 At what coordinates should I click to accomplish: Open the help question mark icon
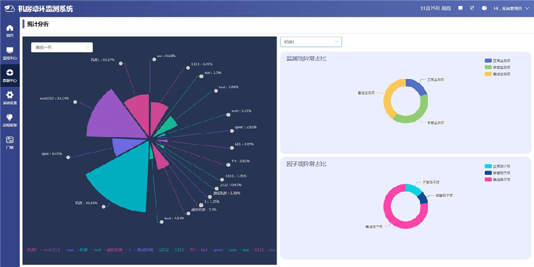point(484,8)
